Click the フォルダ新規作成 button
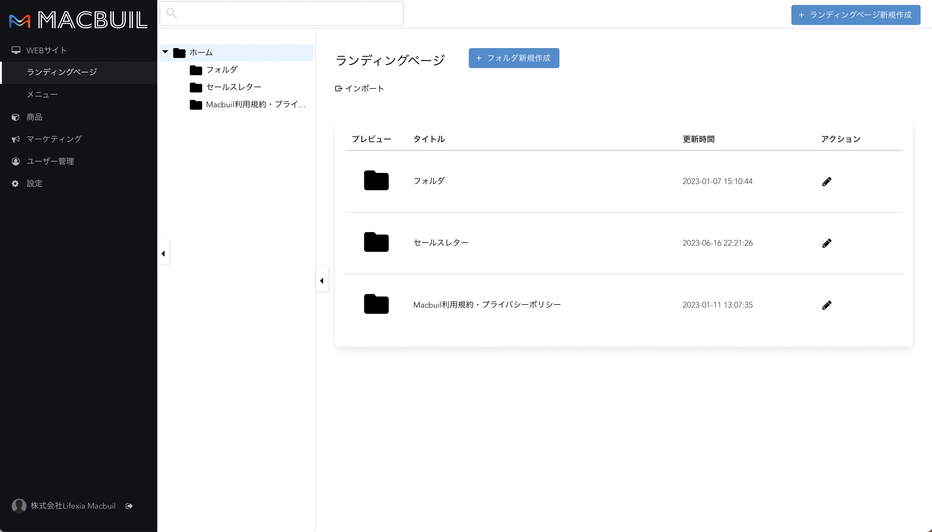932x532 pixels. tap(513, 58)
